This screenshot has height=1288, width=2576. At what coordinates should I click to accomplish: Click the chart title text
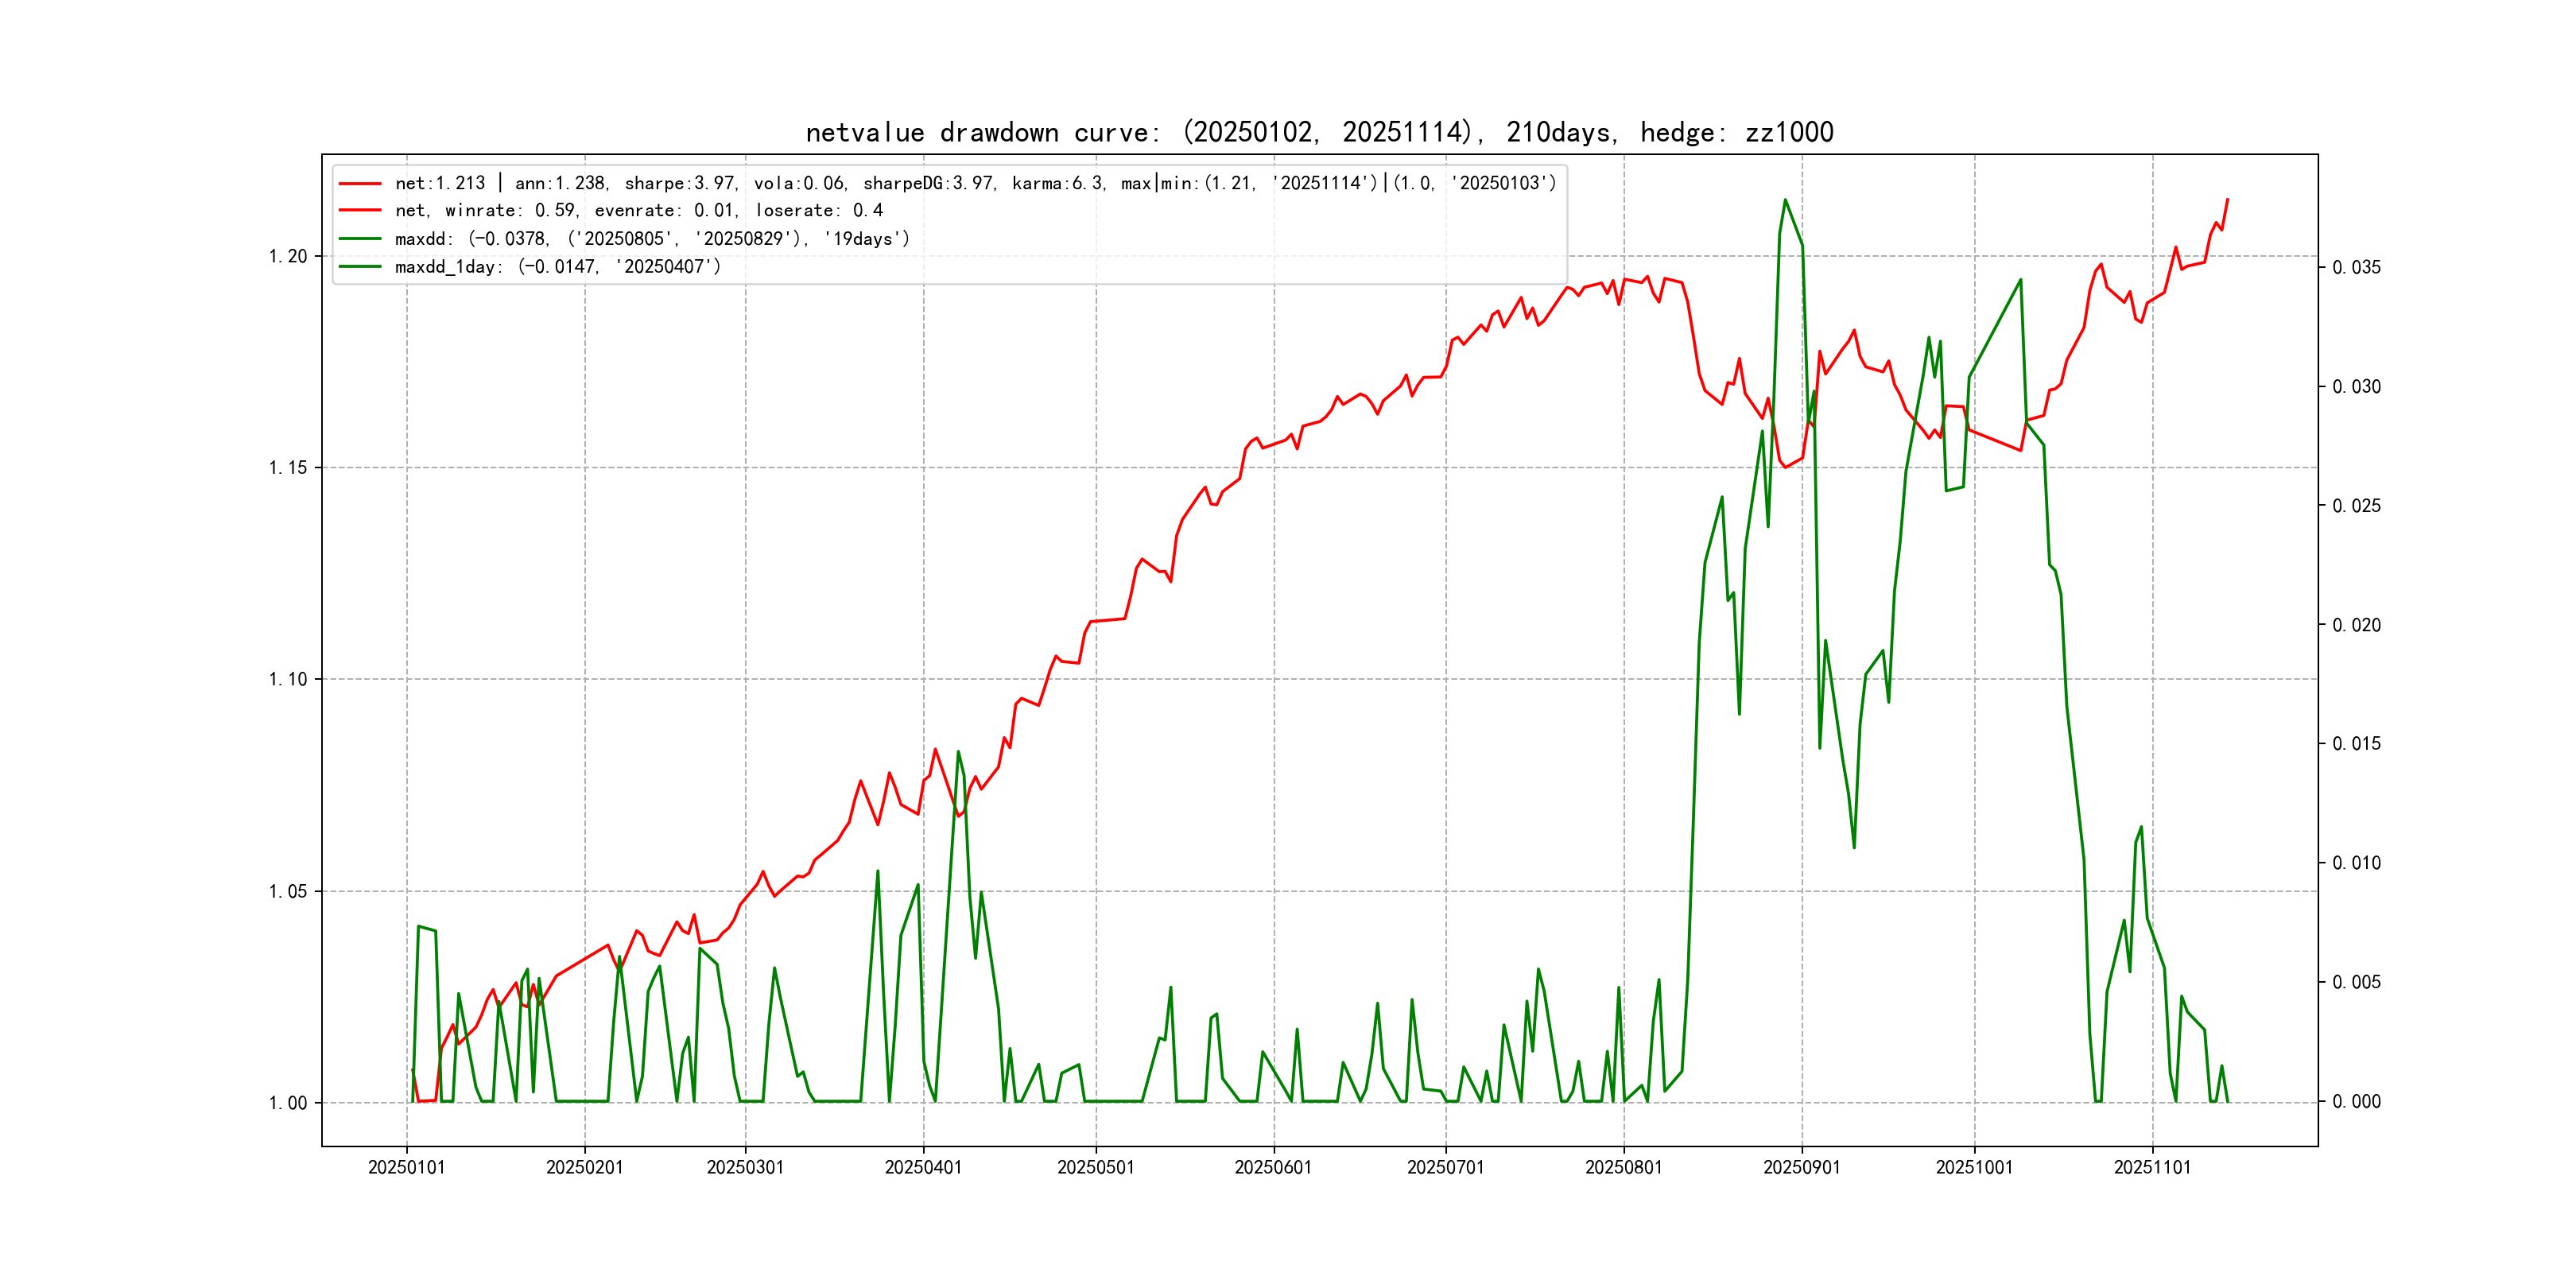(x=1319, y=132)
